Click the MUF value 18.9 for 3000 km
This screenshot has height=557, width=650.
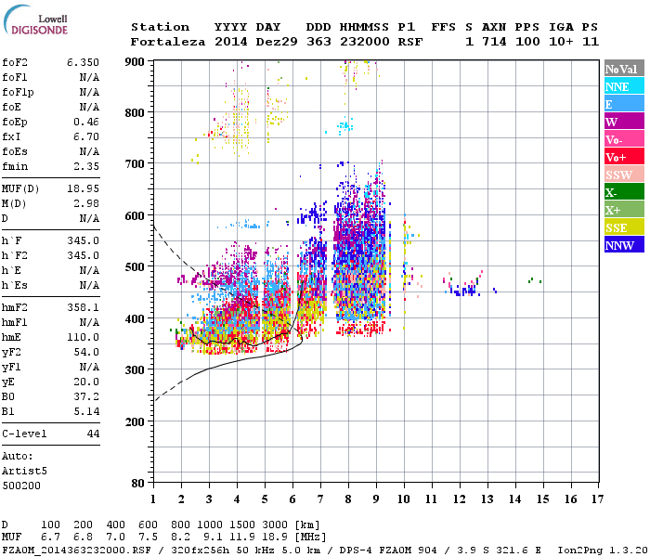[x=275, y=538]
